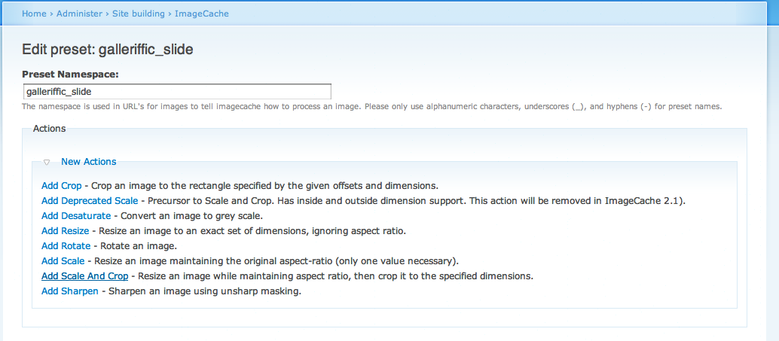Click 'then crop it to the specified dimensions' text

(444, 276)
